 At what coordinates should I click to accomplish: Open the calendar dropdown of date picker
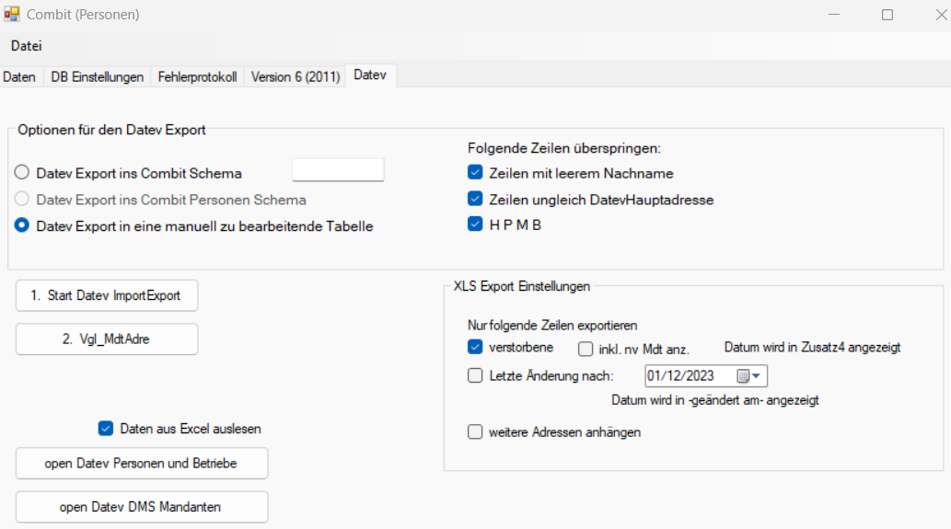pyautogui.click(x=749, y=376)
